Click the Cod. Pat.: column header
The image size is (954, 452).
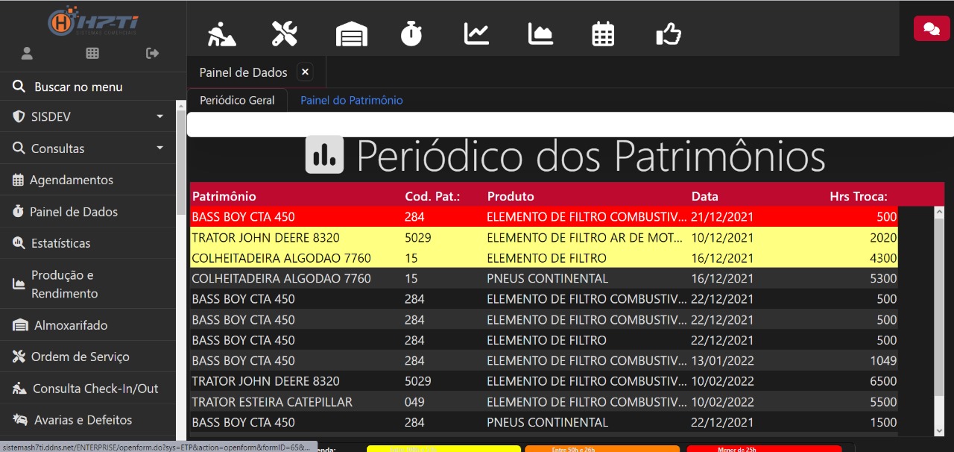[432, 196]
